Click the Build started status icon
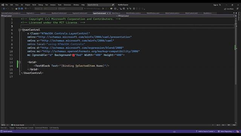Screen dimensions: 241x136 pyautogui.click(x=2, y=131)
